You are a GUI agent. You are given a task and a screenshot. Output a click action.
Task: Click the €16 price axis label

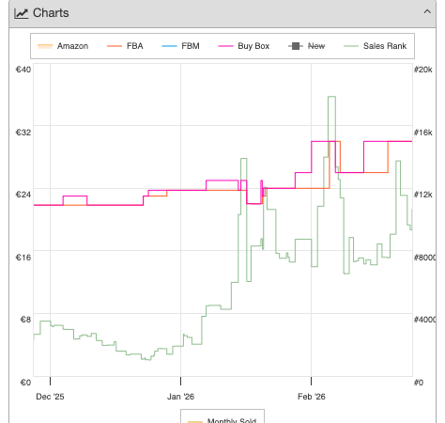tap(23, 258)
